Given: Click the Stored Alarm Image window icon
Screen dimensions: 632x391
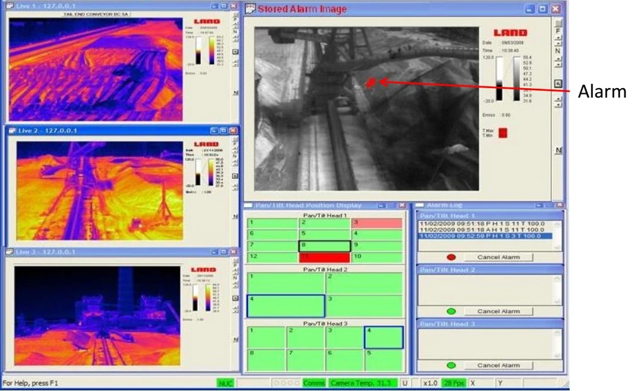Looking at the screenshot, I should 249,9.
